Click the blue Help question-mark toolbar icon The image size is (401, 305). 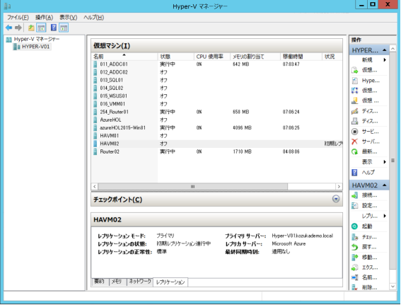pos(54,28)
